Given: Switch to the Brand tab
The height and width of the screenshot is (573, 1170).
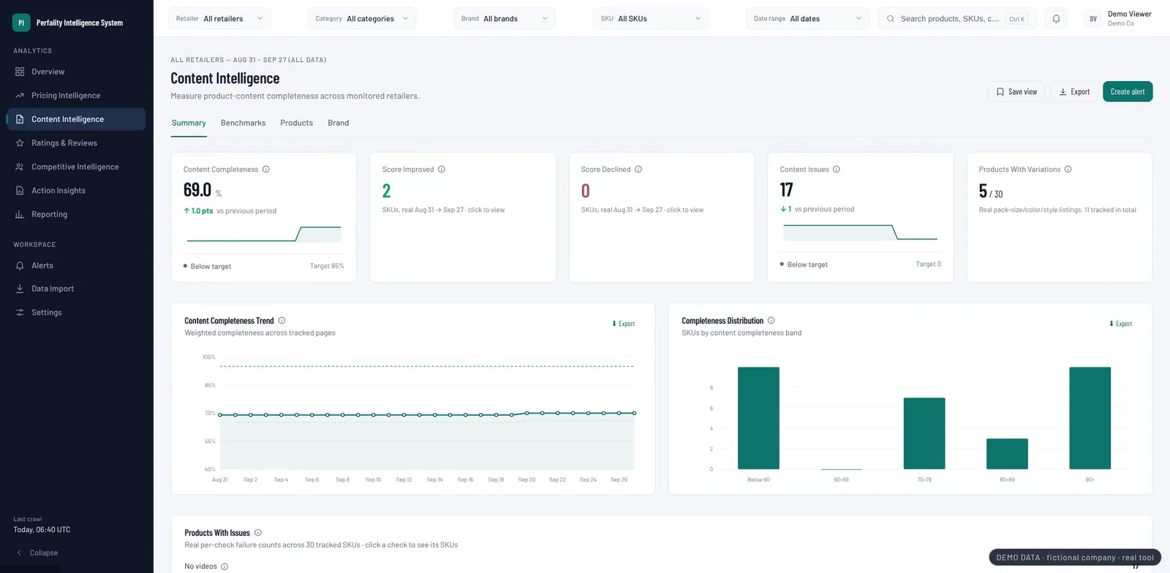Looking at the screenshot, I should pyautogui.click(x=338, y=123).
